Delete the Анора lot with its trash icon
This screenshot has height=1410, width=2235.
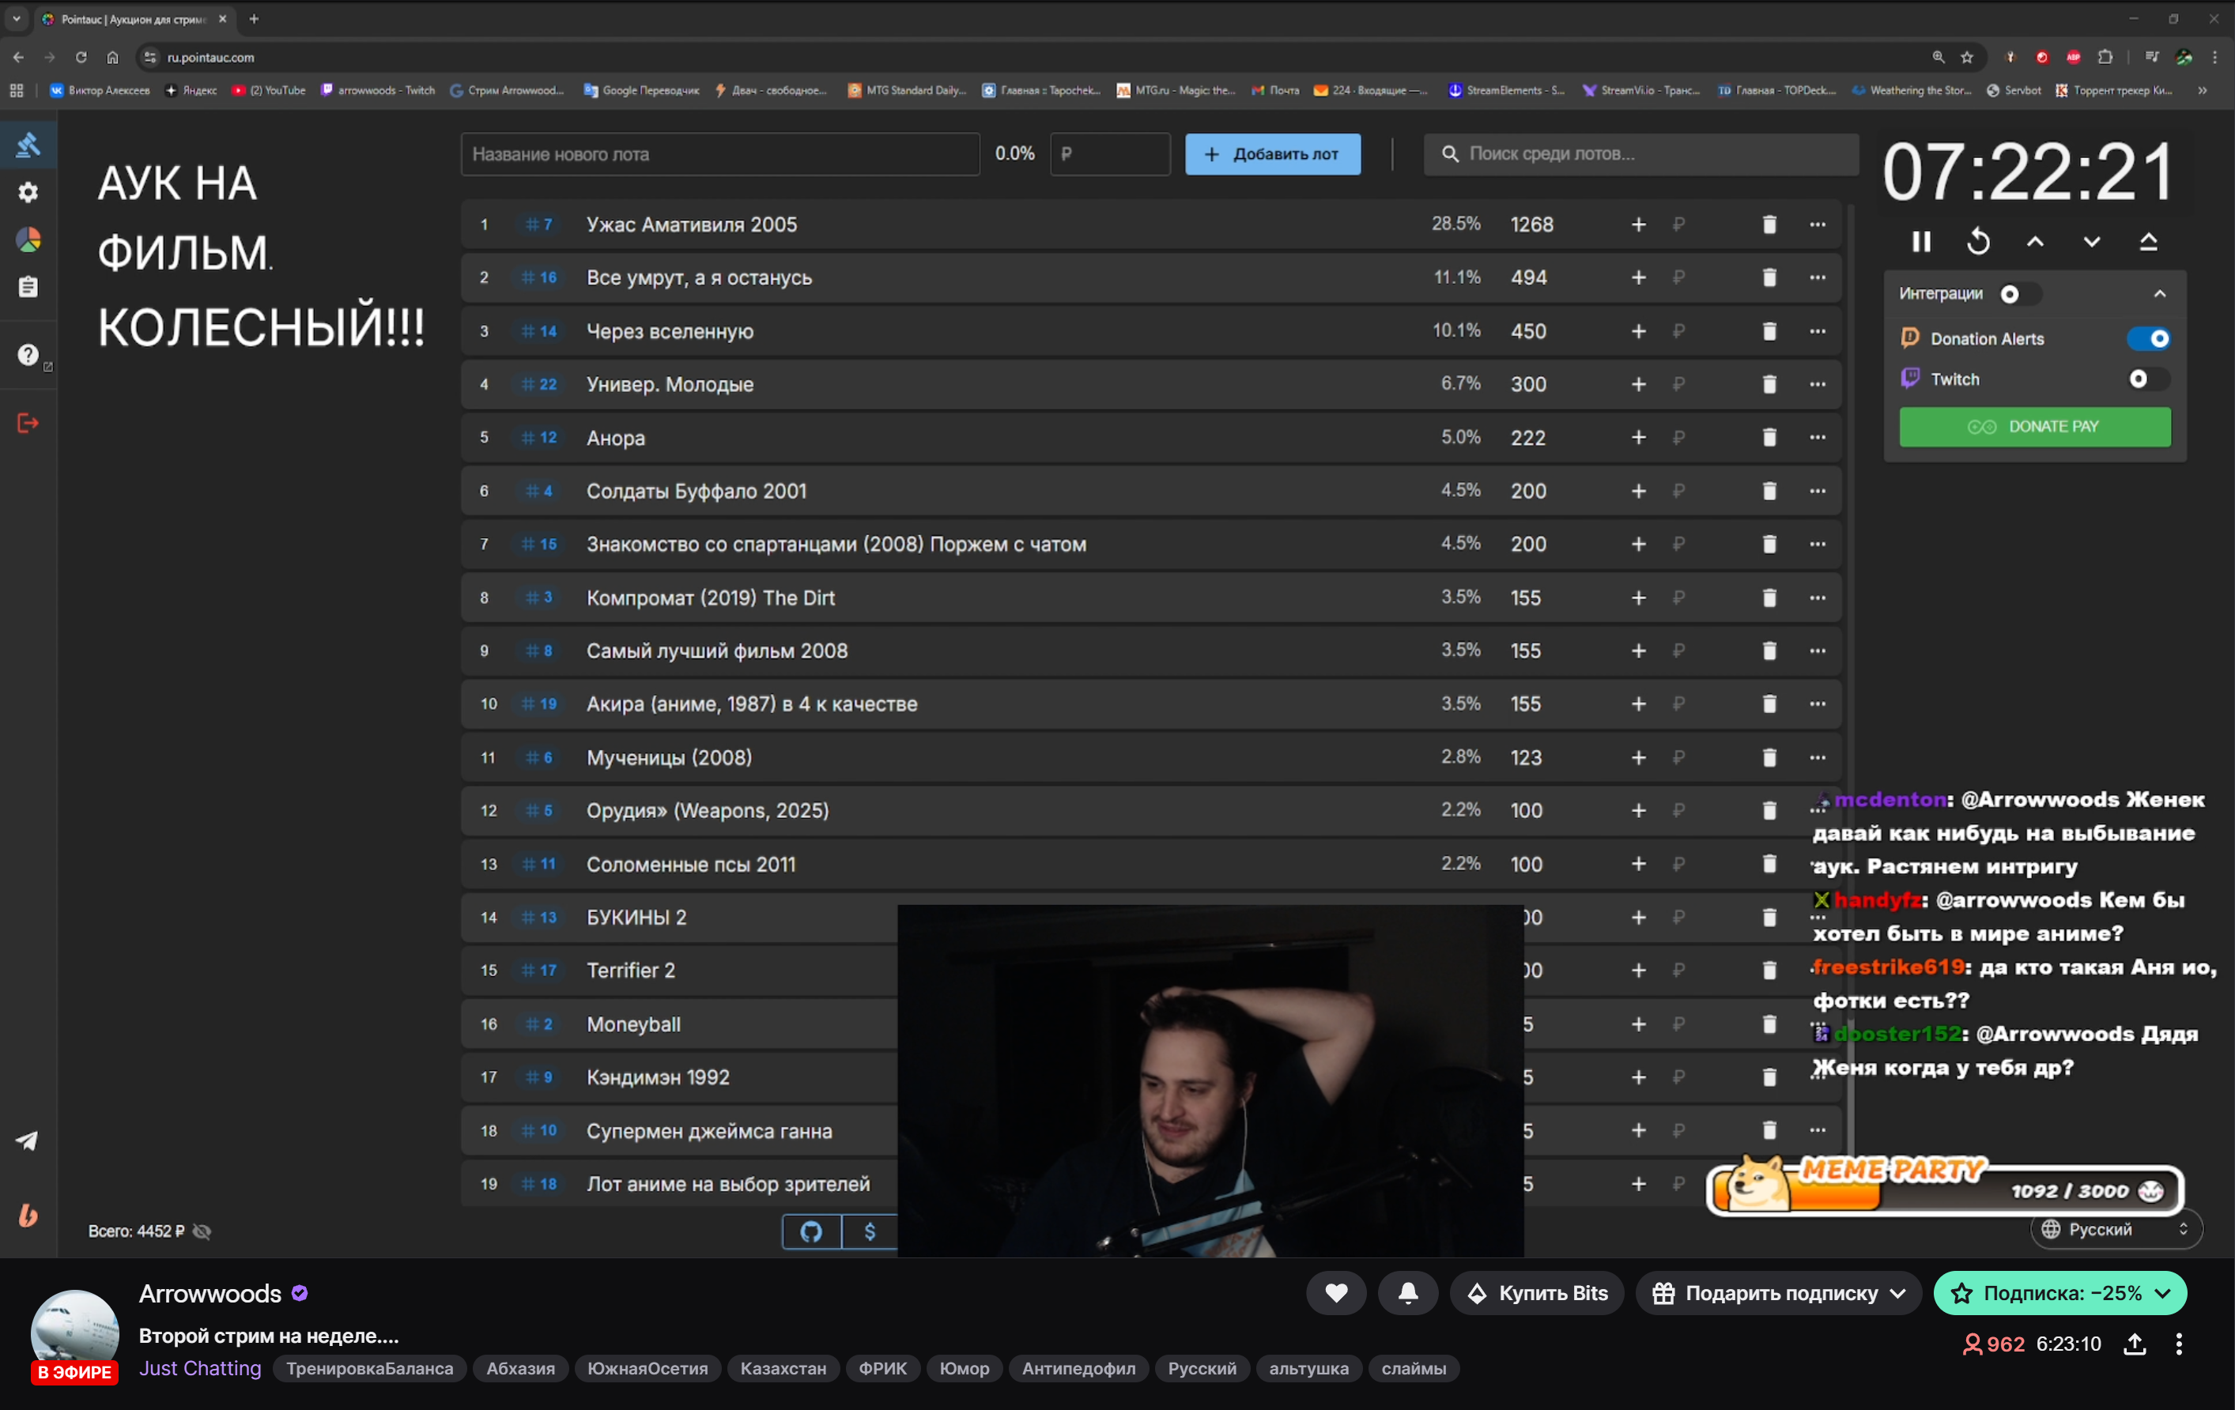coord(1769,438)
